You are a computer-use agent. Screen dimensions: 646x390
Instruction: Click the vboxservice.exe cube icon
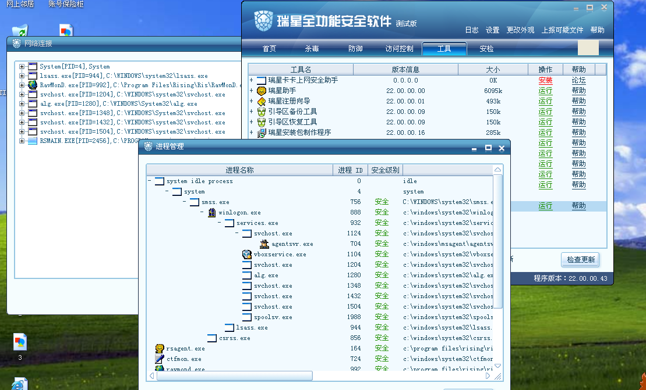247,255
